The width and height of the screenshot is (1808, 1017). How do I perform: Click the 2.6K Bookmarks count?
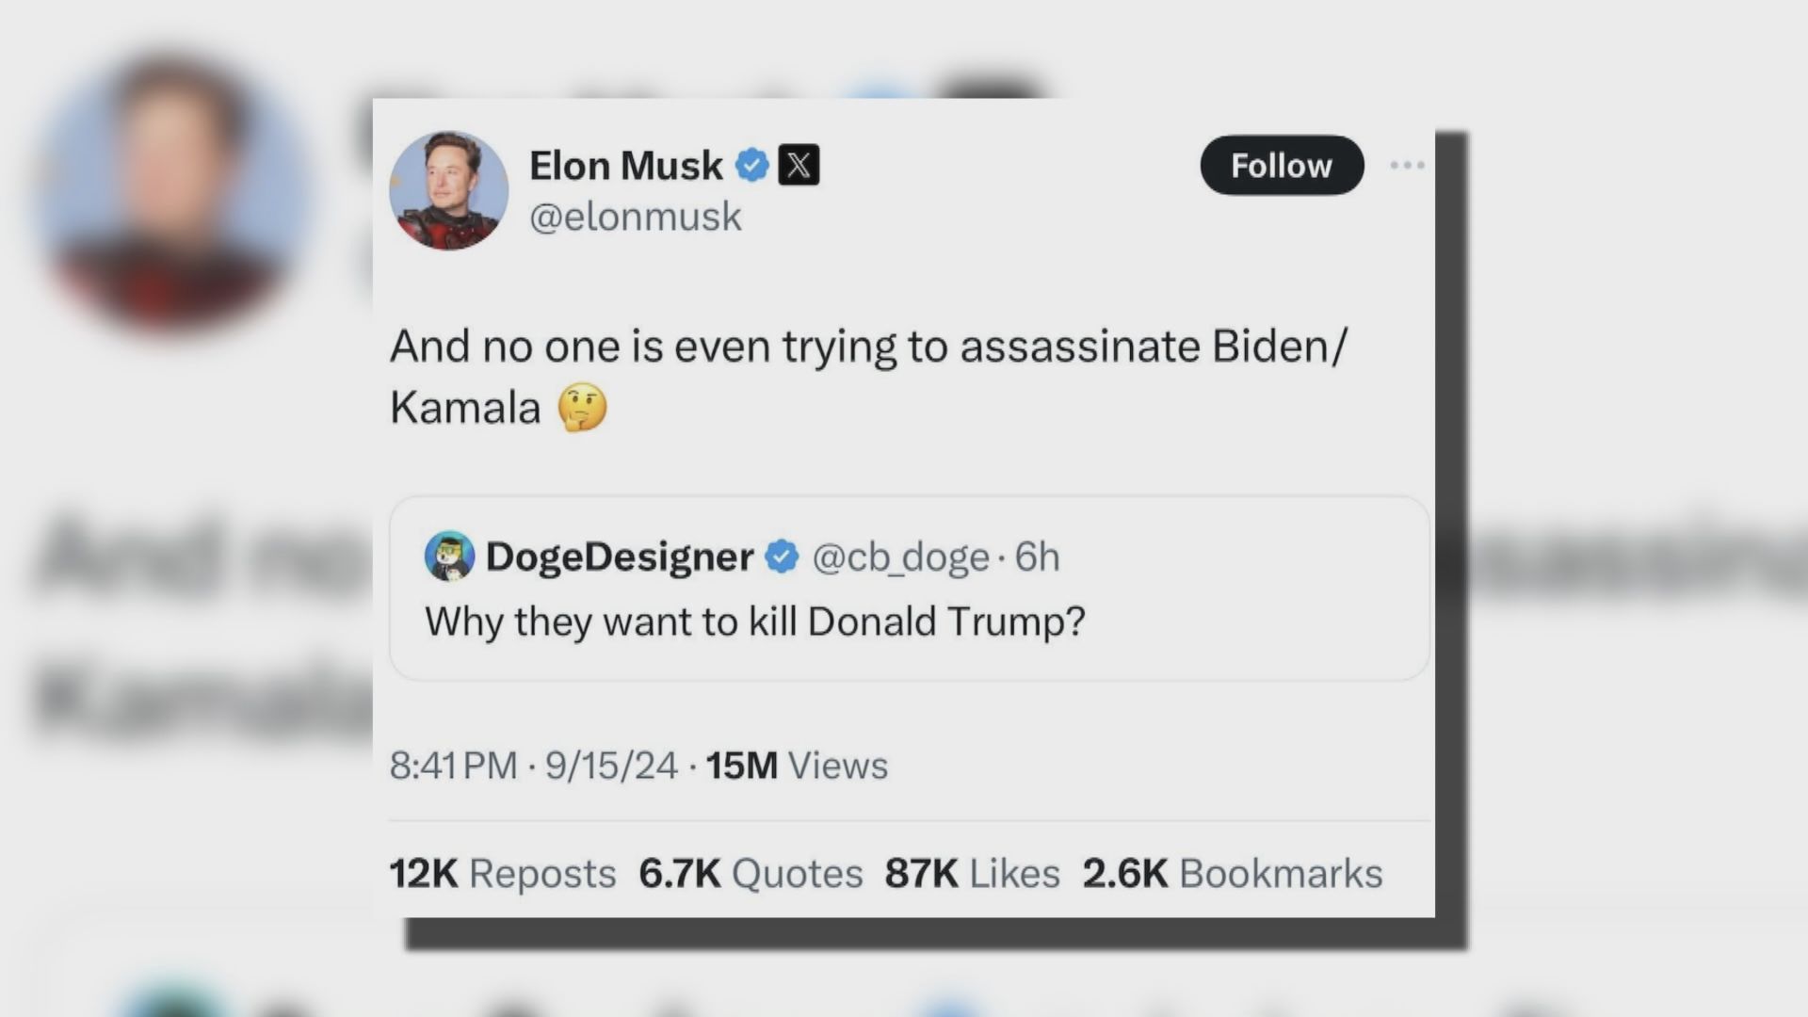(1232, 874)
